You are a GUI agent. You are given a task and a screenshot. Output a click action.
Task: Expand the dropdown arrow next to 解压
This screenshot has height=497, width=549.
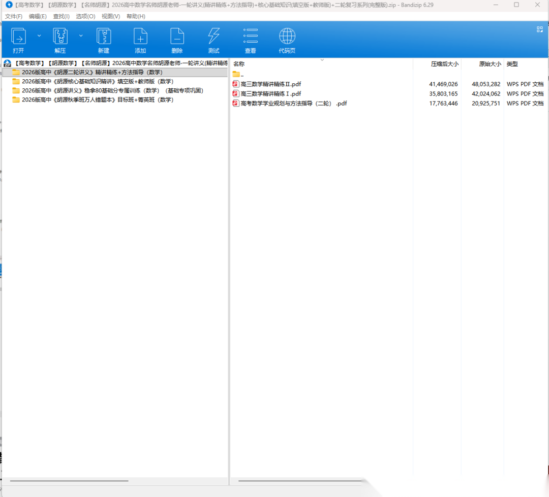click(81, 36)
